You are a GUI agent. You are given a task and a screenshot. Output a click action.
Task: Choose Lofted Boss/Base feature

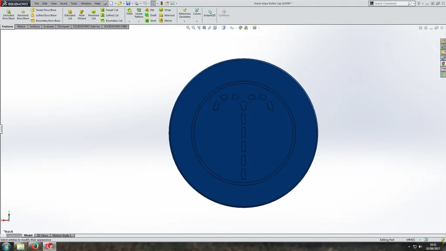point(44,15)
